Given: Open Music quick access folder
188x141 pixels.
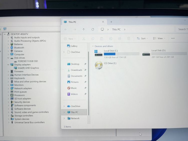Looking at the screenshot, I should [72, 88].
